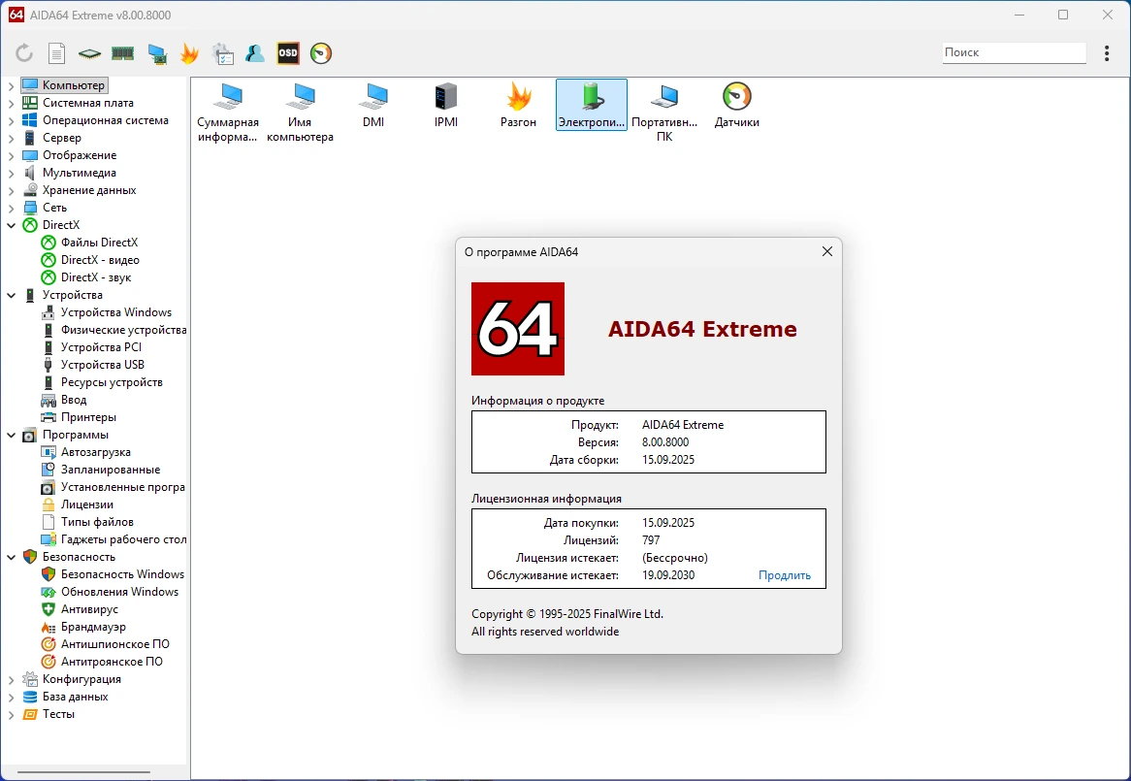The image size is (1131, 781).
Task: Open DirectX - звук item
Action: 95,277
